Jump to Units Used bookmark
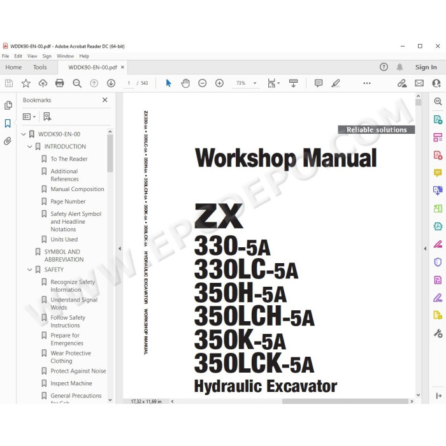The image size is (446, 446). pos(64,240)
